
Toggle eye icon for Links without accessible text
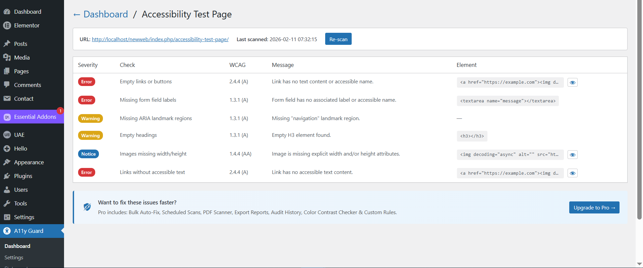pos(572,173)
